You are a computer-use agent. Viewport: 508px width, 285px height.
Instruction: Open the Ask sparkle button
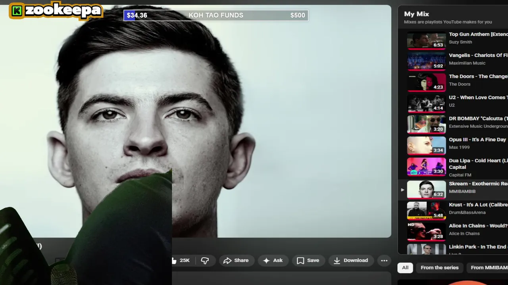point(273,260)
